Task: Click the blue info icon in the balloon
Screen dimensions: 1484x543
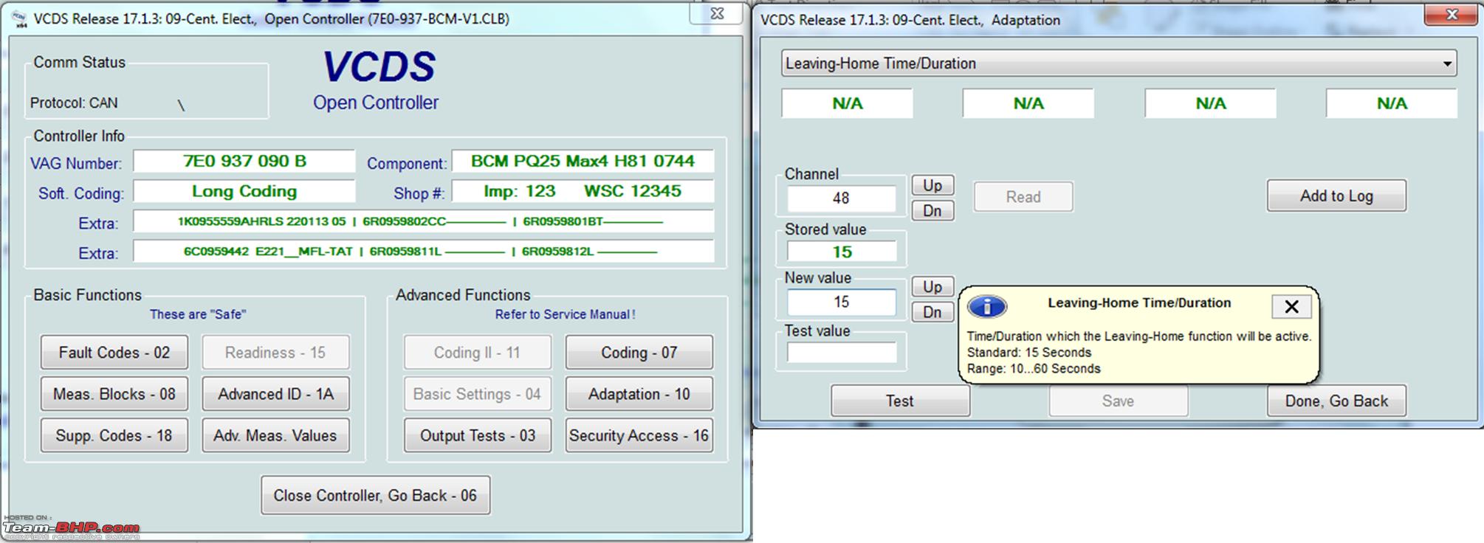Action: 987,306
